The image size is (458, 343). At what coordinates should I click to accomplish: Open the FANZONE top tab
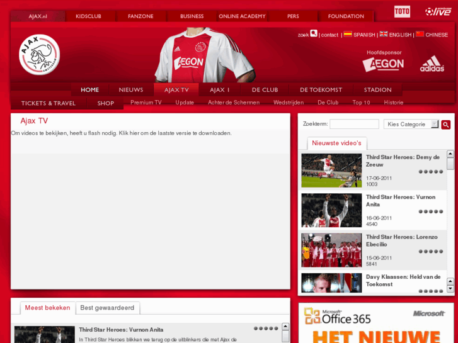[140, 16]
